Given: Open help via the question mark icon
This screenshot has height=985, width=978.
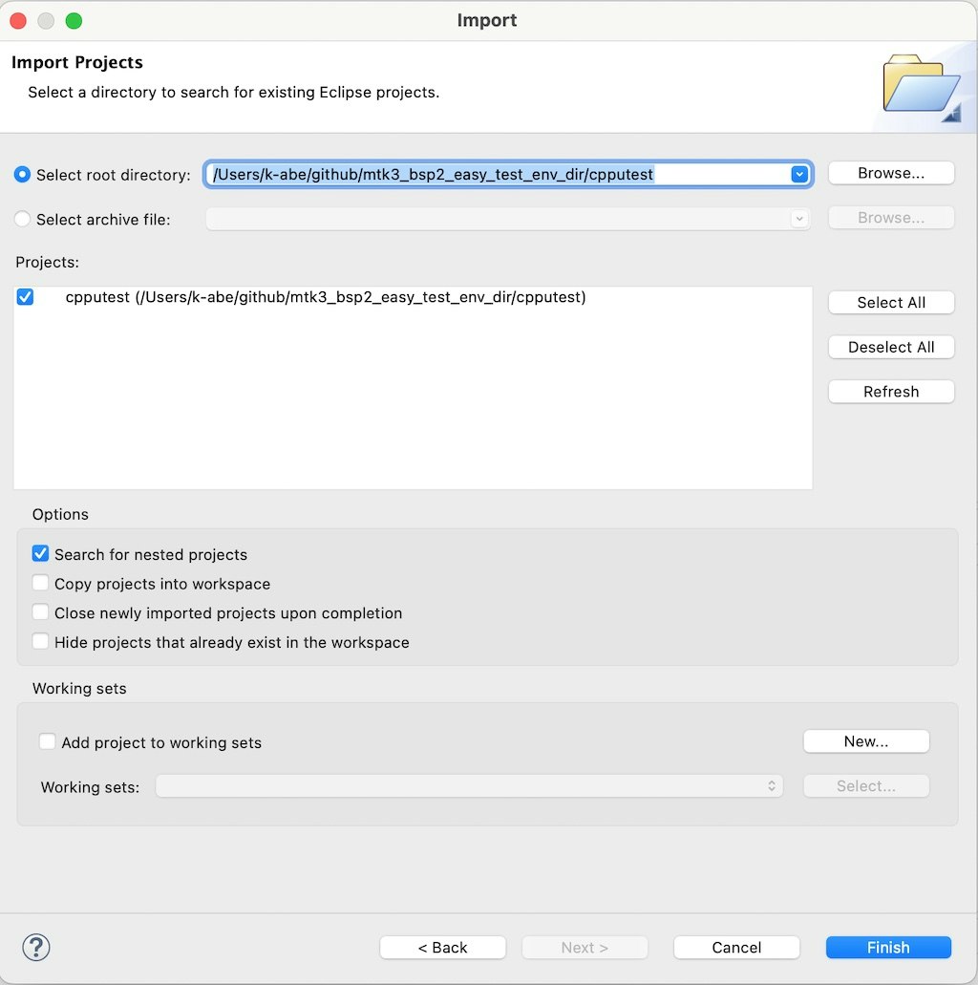Looking at the screenshot, I should 35,947.
